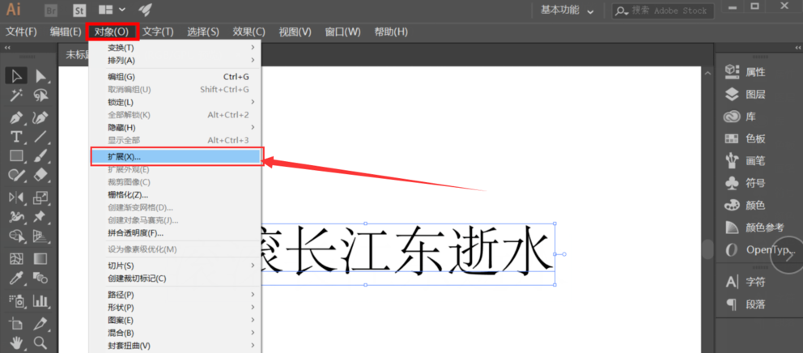Open the 色板 swatches panel
Image resolution: width=803 pixels, height=353 pixels.
point(746,138)
